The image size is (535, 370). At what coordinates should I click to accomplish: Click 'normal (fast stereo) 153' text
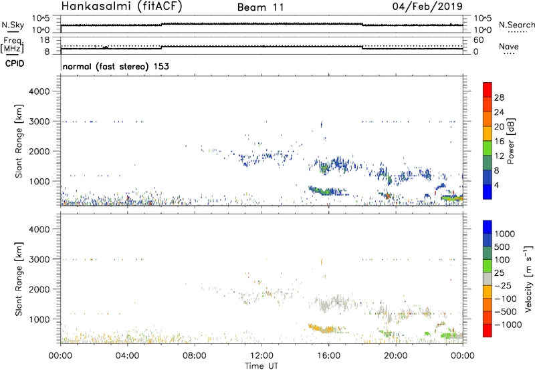pyautogui.click(x=116, y=66)
